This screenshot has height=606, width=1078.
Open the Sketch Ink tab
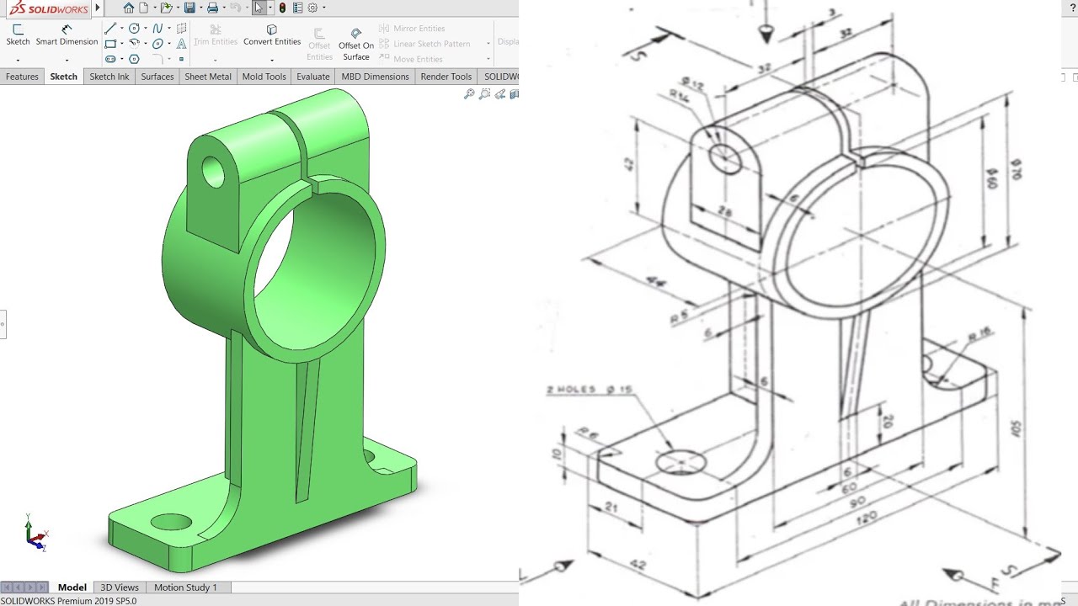109,77
